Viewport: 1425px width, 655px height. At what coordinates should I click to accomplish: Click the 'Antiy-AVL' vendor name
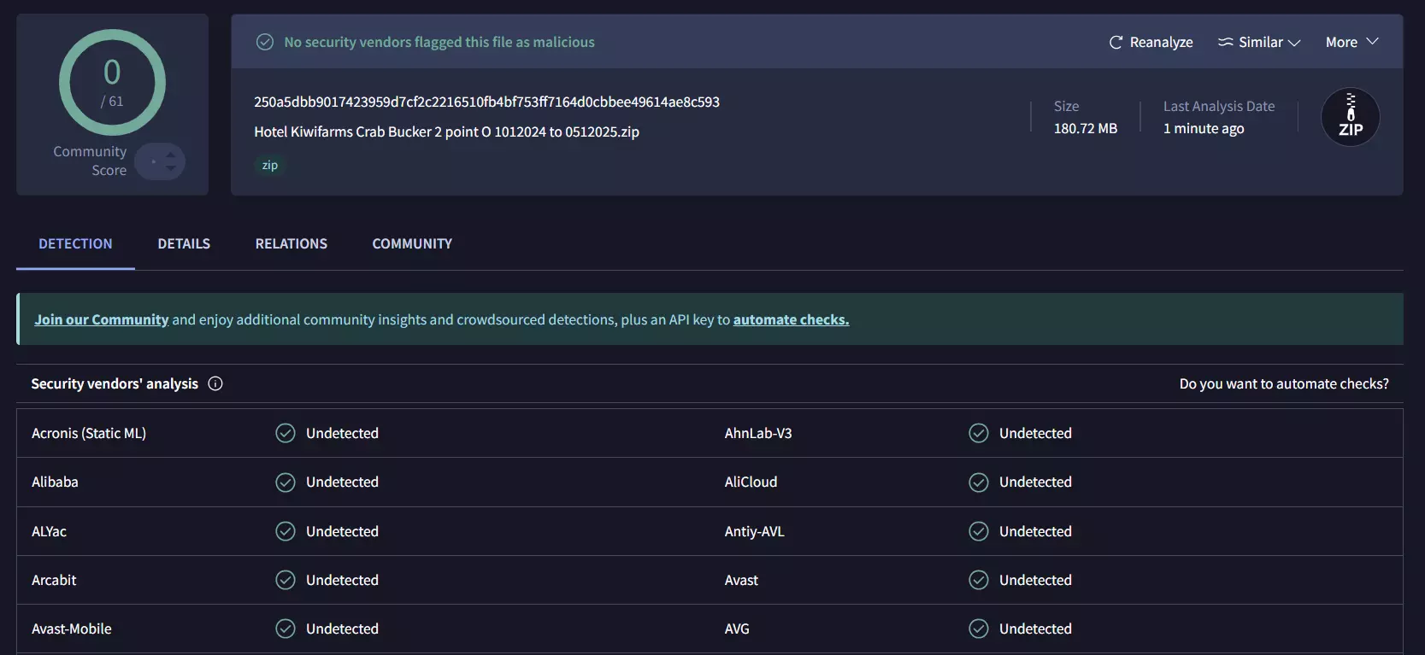tap(754, 531)
